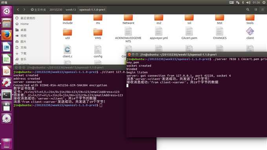Select the include folder
The width and height of the screenshot is (267, 150).
68,20
